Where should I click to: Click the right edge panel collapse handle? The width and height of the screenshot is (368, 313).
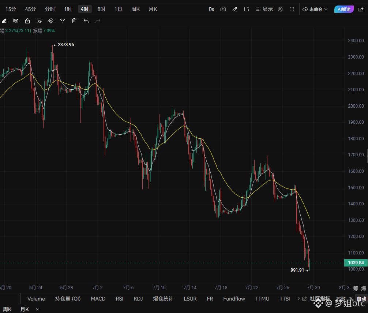point(367,156)
